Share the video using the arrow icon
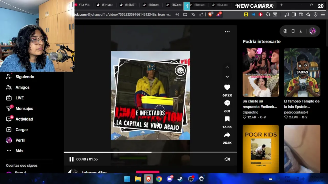328x184 pixels. (x=227, y=135)
